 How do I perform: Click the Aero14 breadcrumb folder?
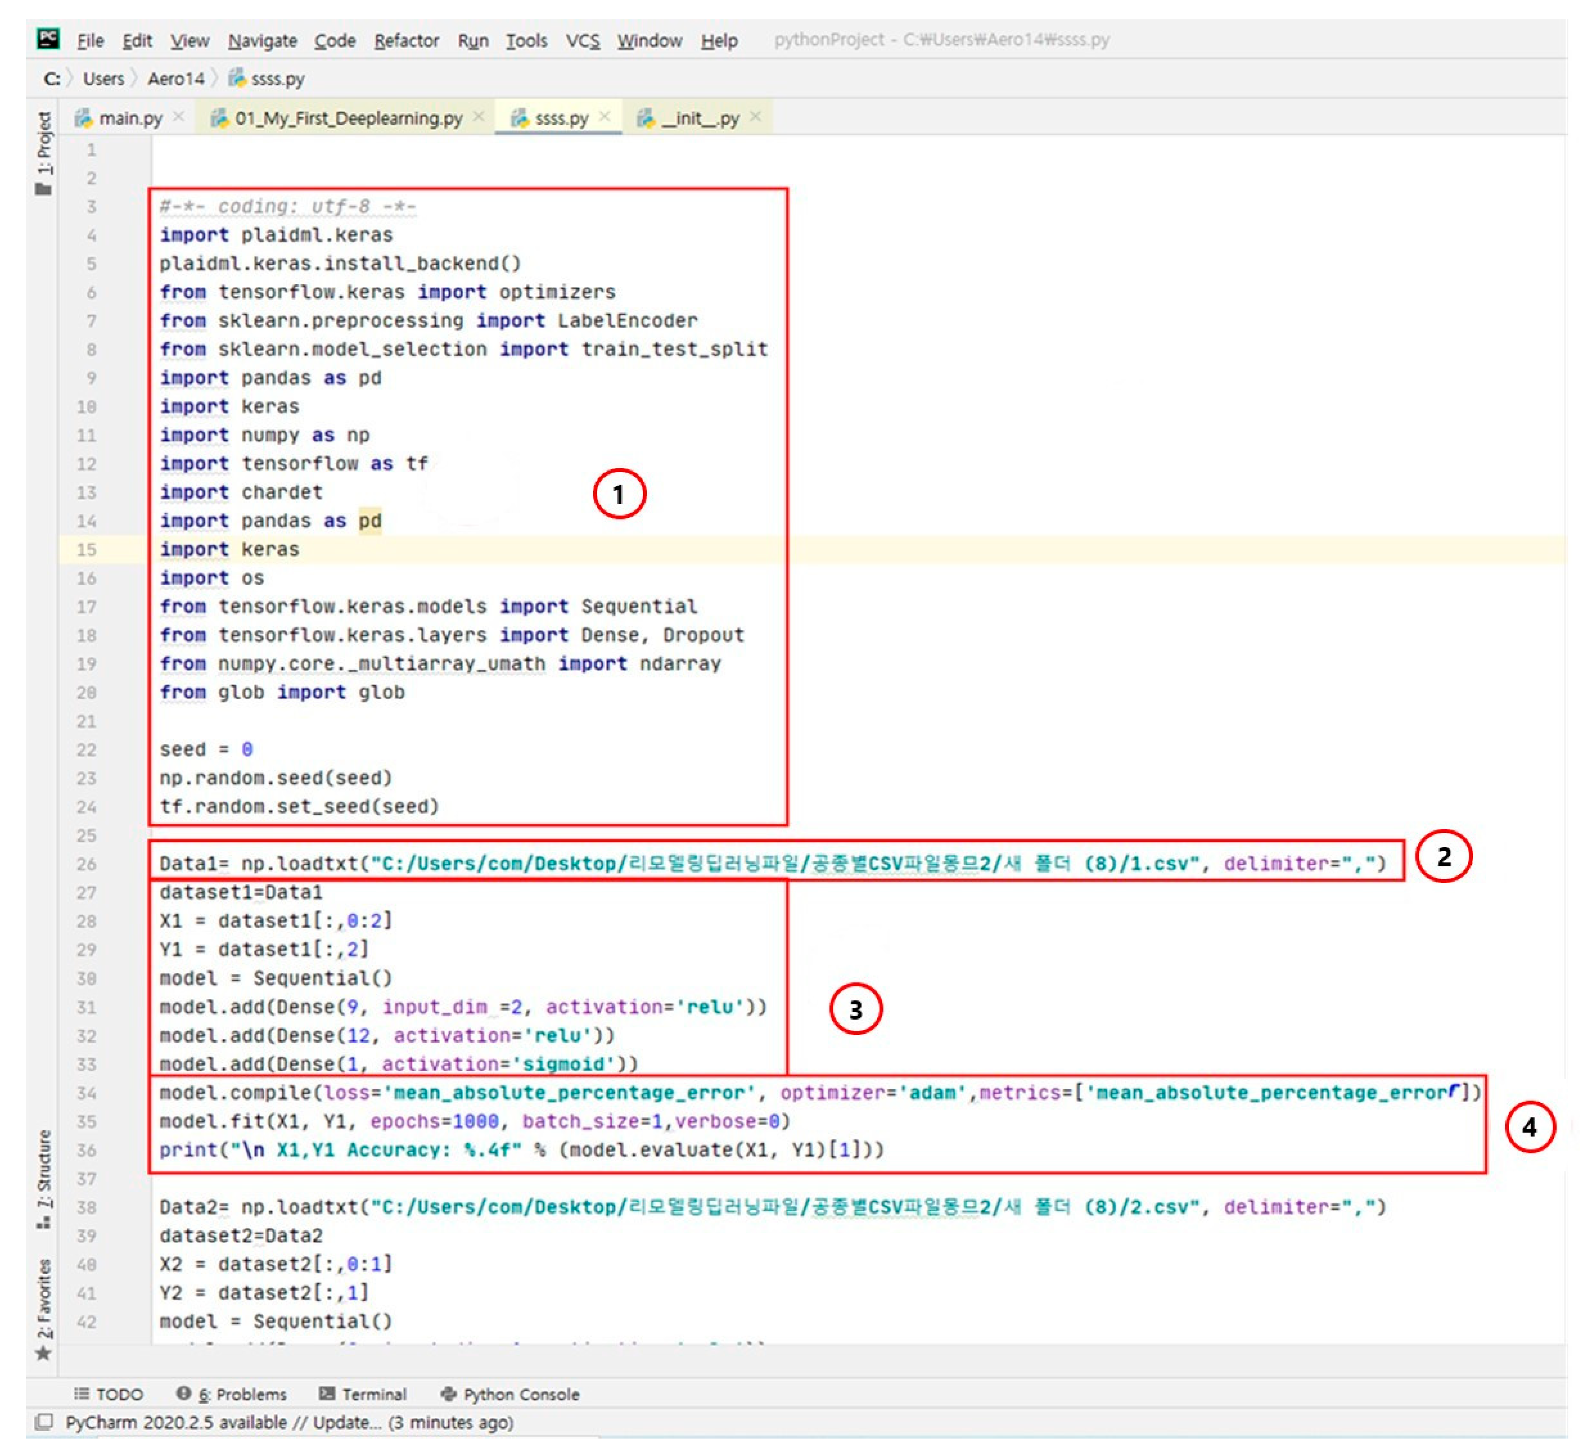click(176, 79)
